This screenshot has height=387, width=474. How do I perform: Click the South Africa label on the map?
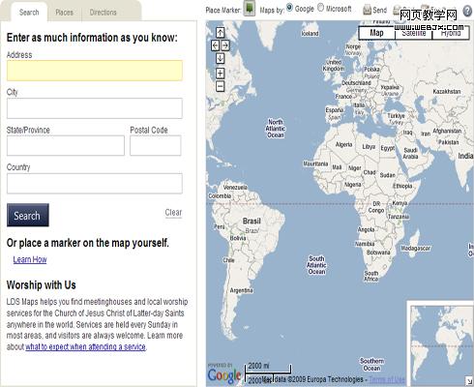click(371, 276)
